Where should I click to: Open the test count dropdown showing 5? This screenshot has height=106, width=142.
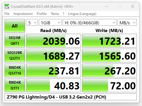[x=32, y=22]
